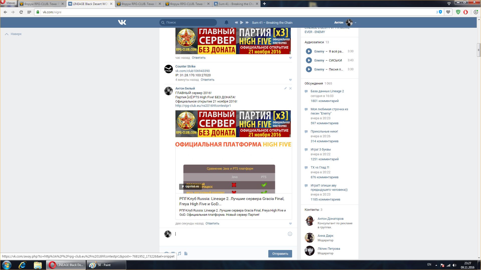
Task: Open VK notifications bell
Action: pyautogui.click(x=226, y=22)
